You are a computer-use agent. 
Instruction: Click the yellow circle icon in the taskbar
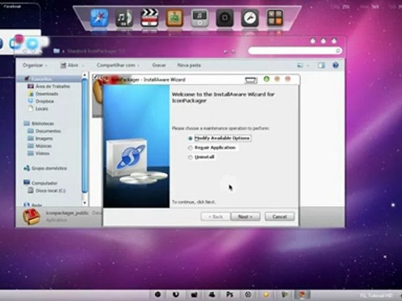[x=267, y=295]
